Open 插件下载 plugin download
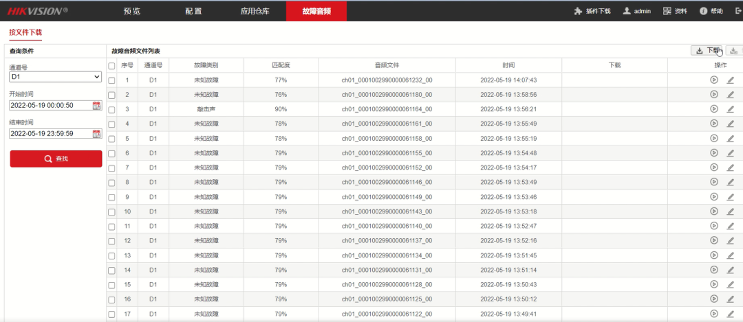This screenshot has width=743, height=322. 592,11
